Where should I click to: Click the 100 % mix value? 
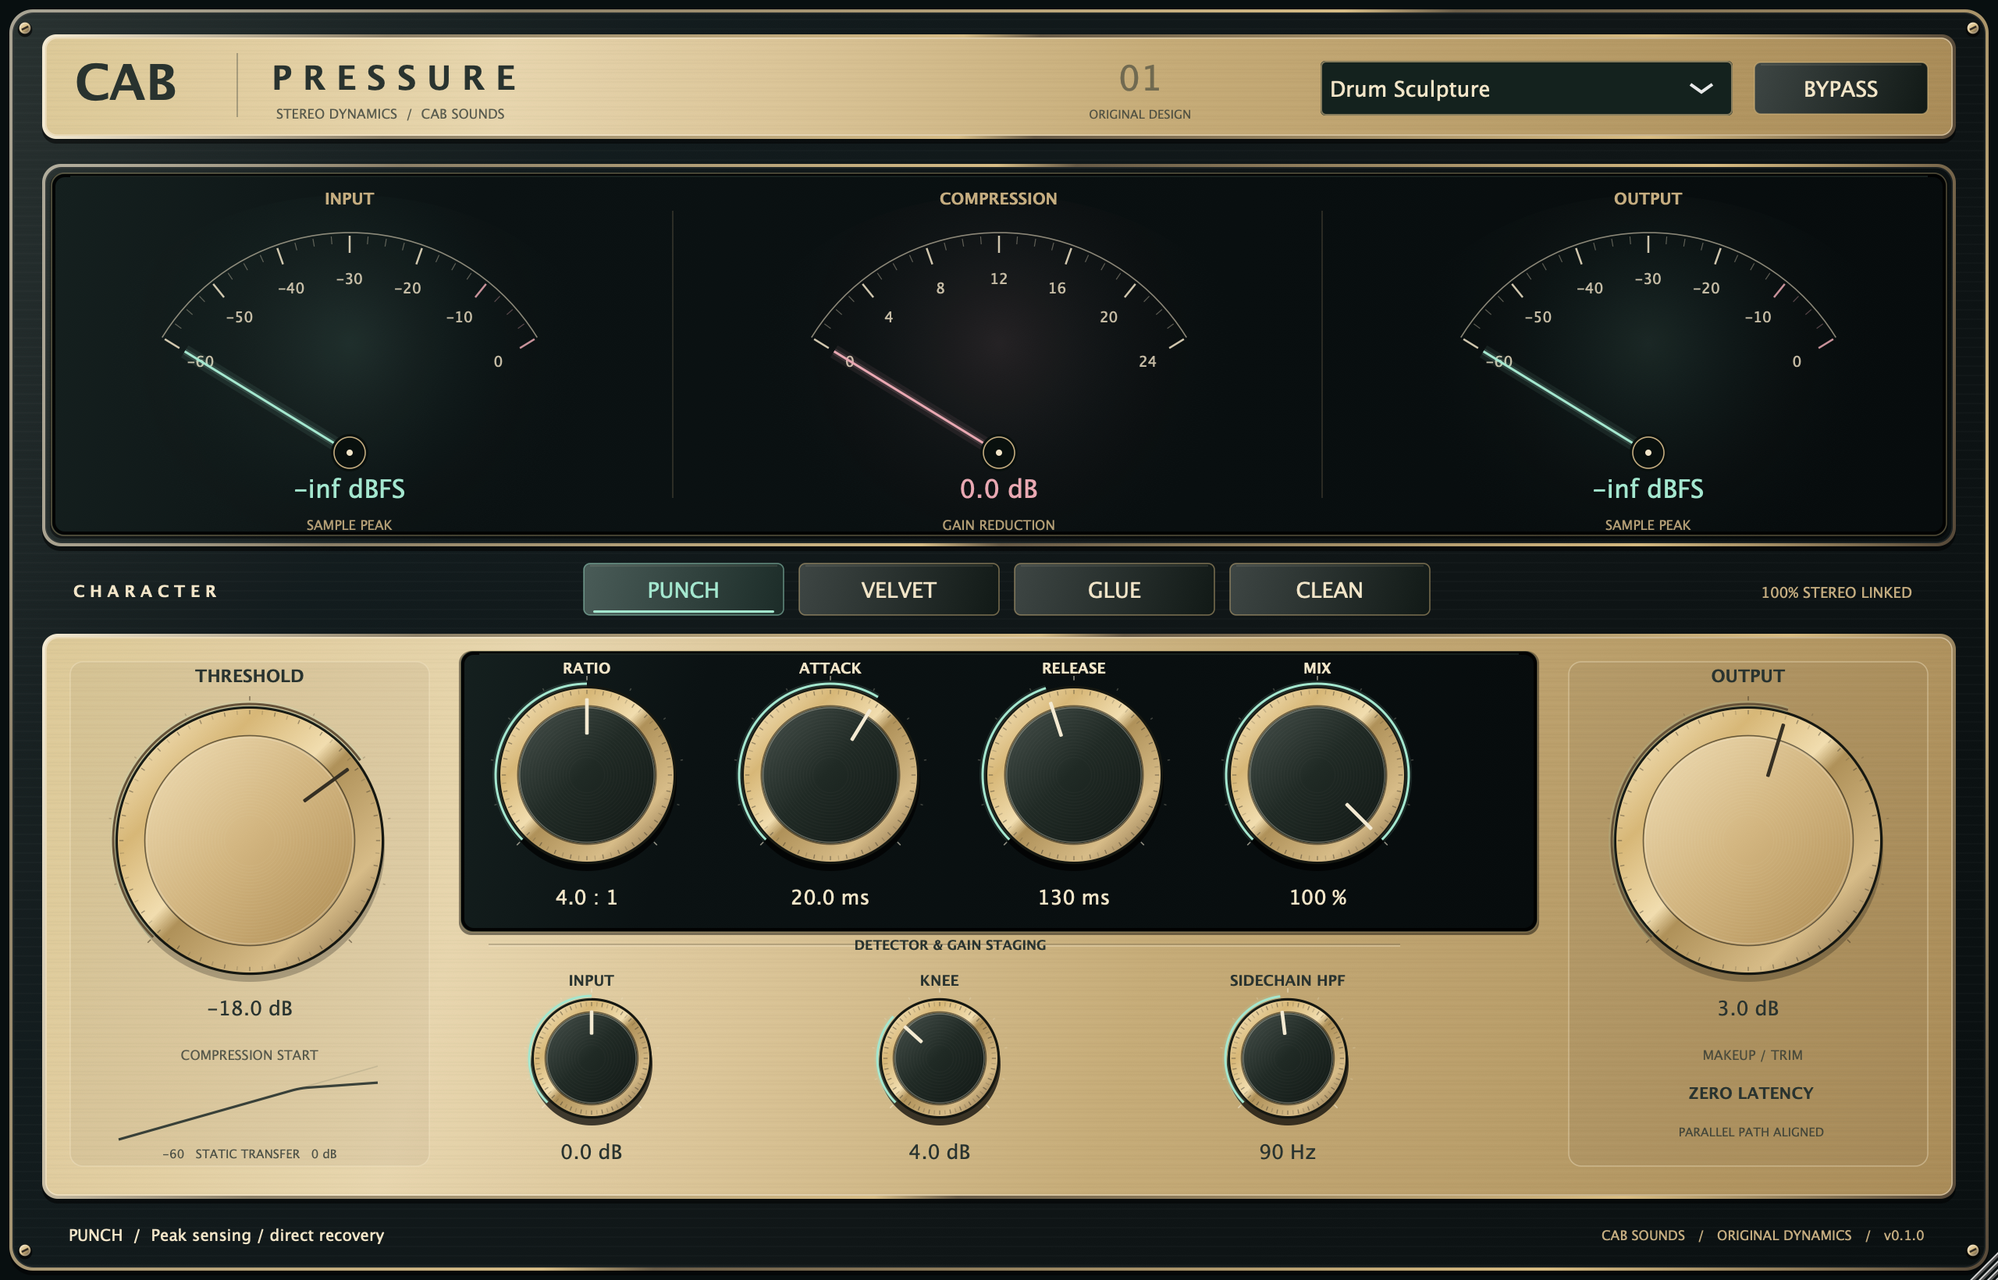[1317, 898]
